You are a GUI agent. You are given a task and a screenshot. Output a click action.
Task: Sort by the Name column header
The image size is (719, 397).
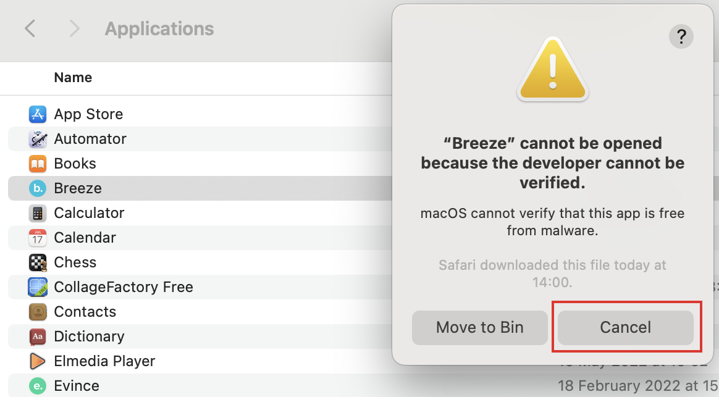point(73,78)
